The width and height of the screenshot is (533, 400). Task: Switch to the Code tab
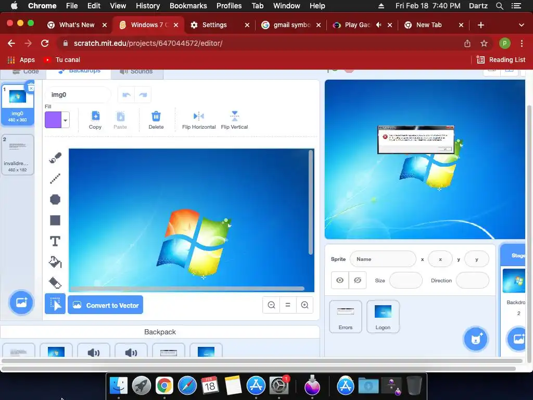(26, 71)
